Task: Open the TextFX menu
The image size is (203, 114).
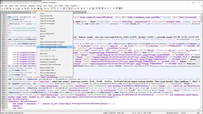Action: (x=61, y=6)
